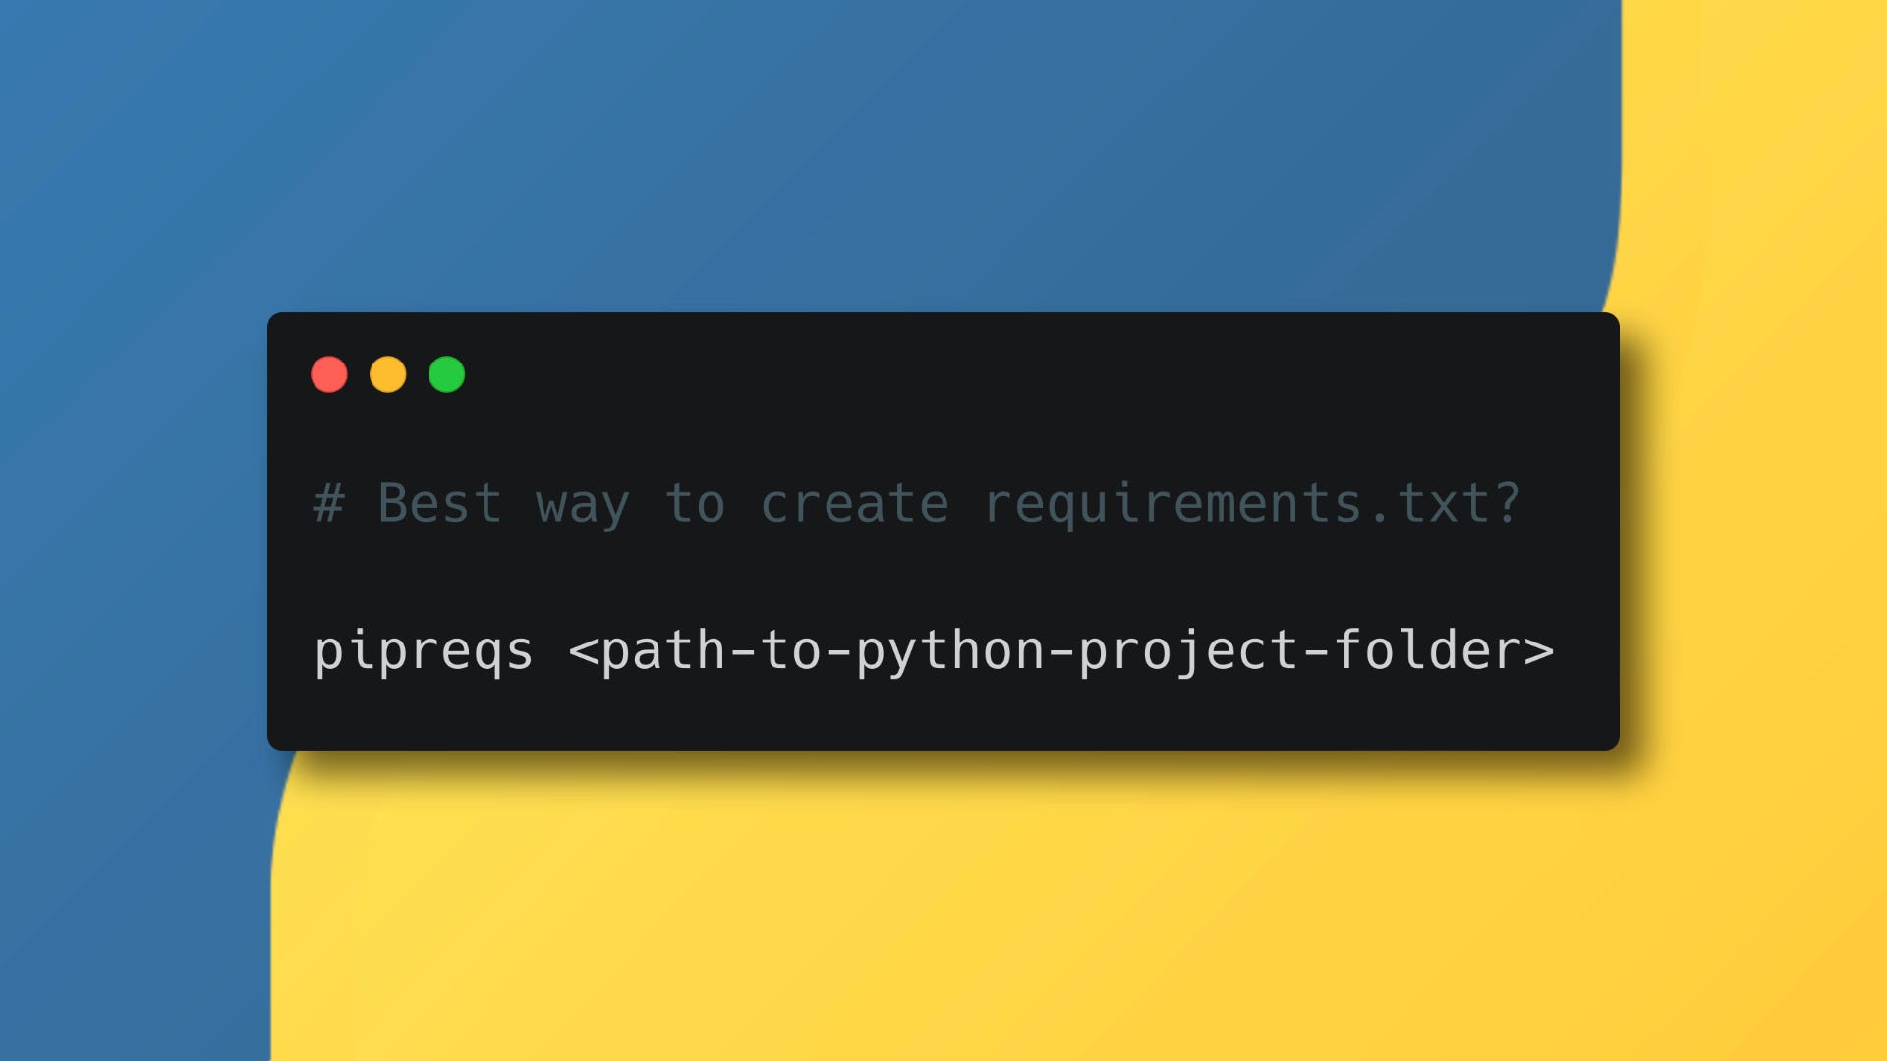
Task: Click the word "to" in the comment
Action: 696,503
